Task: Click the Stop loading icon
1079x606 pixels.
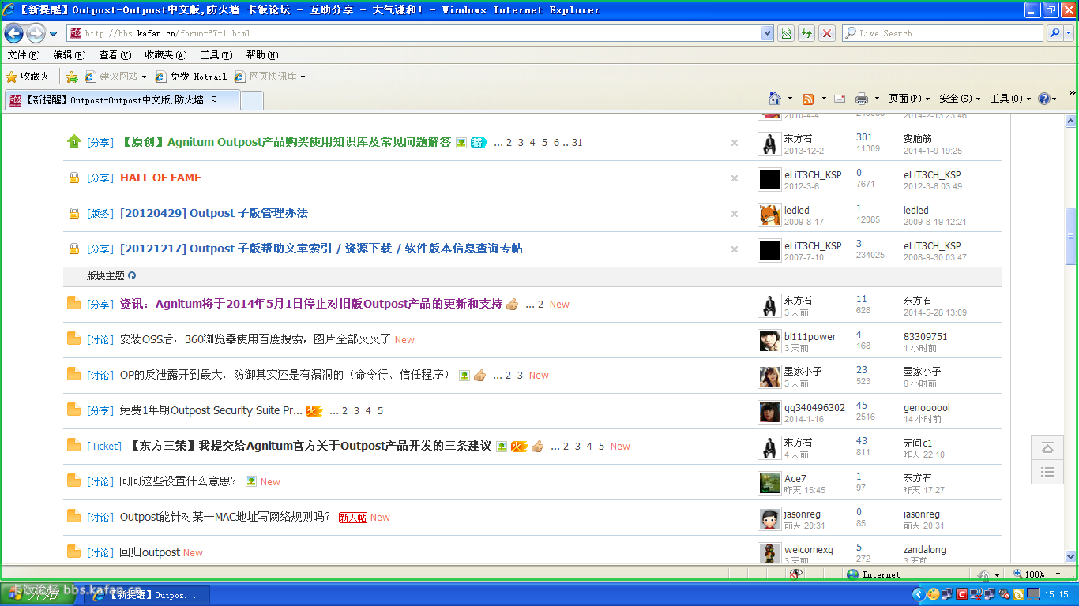Action: click(827, 33)
